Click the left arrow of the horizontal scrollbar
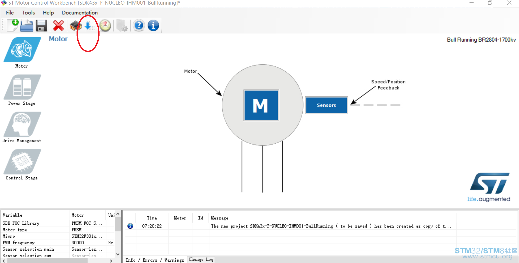Screen dimensions: 519x263 (4, 261)
